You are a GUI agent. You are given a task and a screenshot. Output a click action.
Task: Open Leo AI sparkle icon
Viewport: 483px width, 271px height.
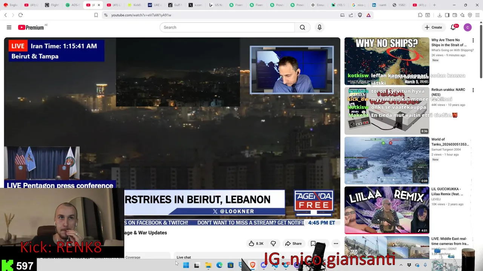[462, 15]
